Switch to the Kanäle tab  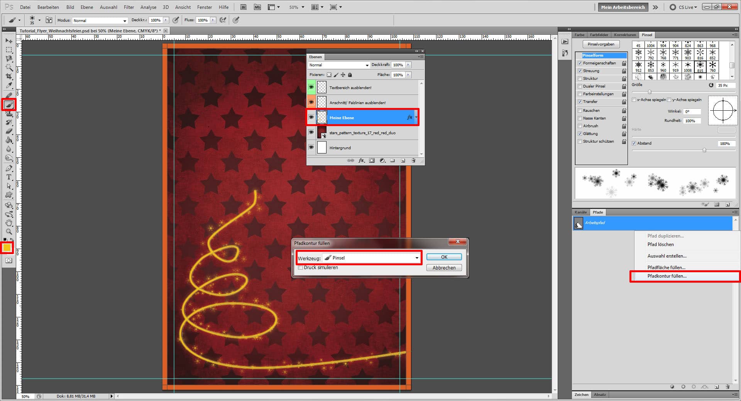[x=580, y=212]
